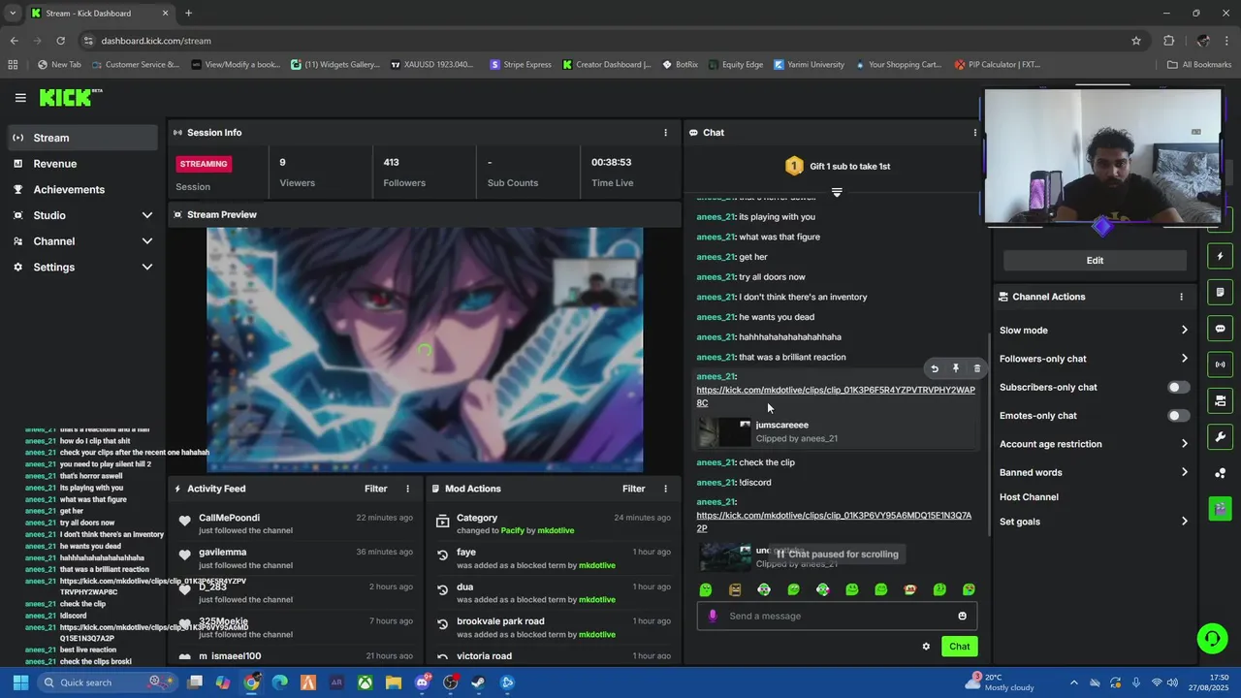
Task: Click the lightning bolt icon in right sidebar
Action: tap(1220, 257)
